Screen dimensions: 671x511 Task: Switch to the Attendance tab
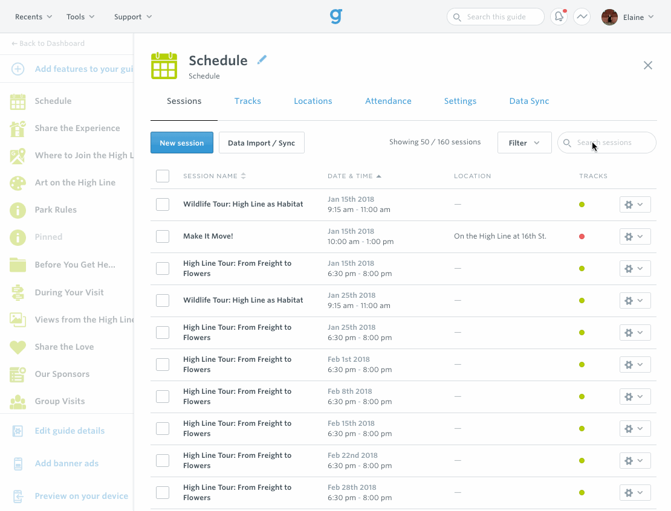388,101
